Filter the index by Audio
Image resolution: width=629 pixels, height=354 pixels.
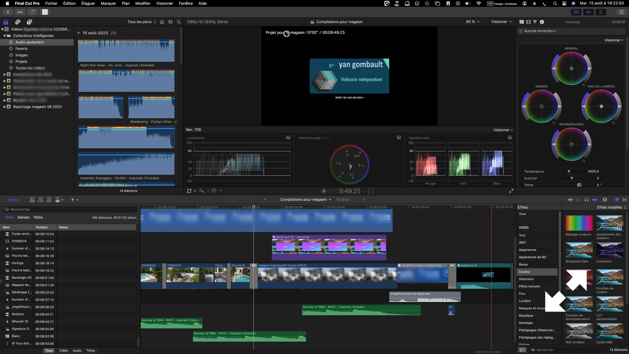(x=77, y=350)
